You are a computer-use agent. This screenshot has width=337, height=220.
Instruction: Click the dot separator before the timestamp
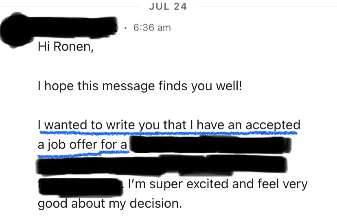tap(126, 28)
